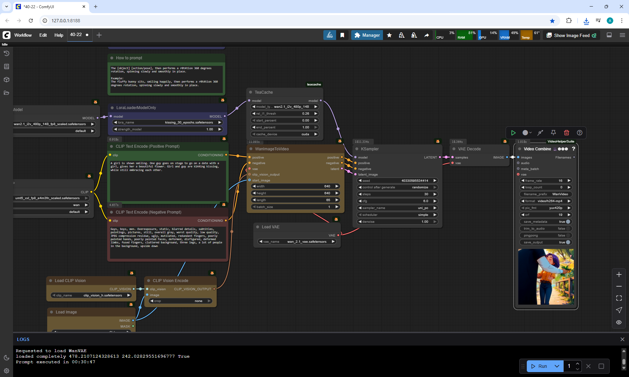629x377 pixels.
Task: Click fit-view icon in canvas controls
Action: (x=619, y=298)
